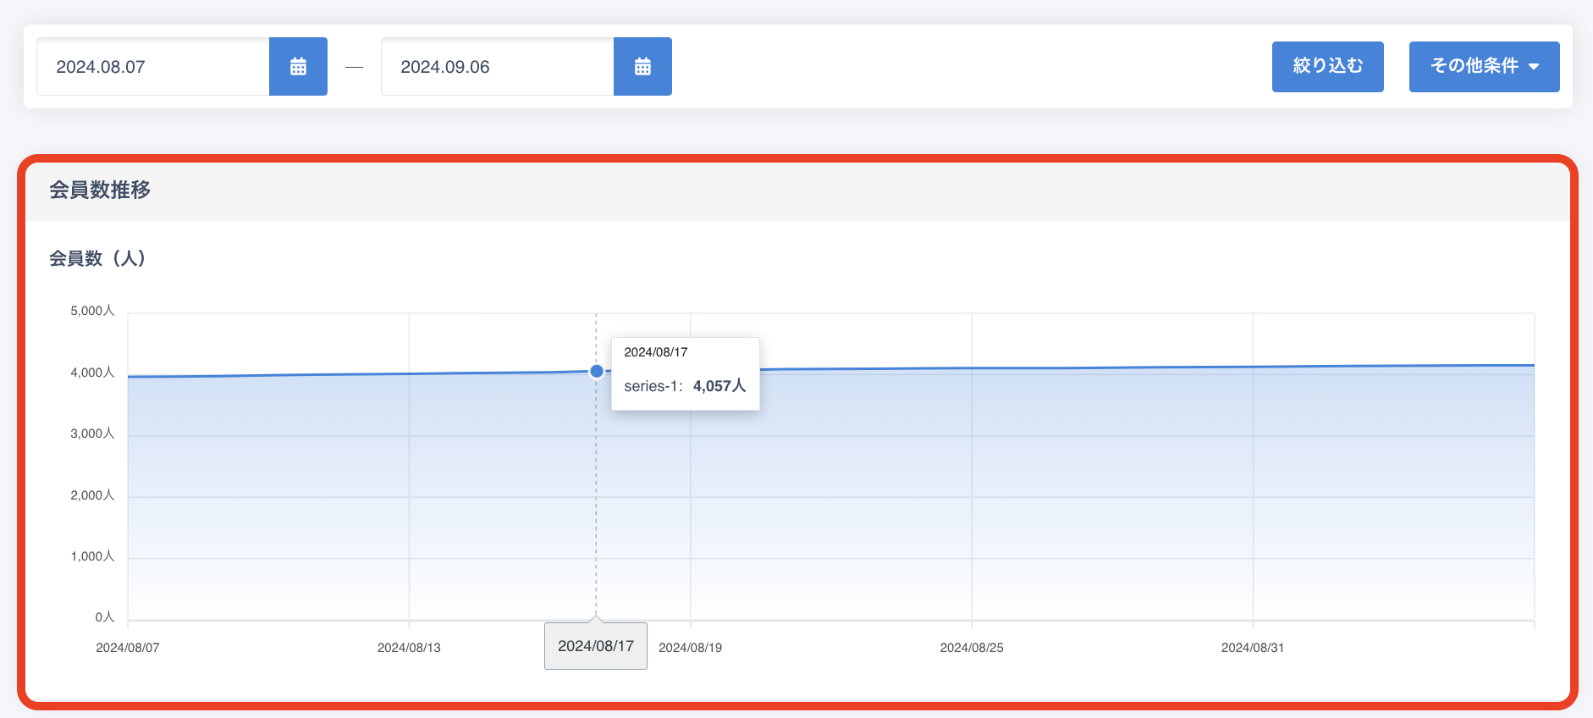1593x718 pixels.
Task: Click the 会員数推移 panel header
Action: click(100, 191)
